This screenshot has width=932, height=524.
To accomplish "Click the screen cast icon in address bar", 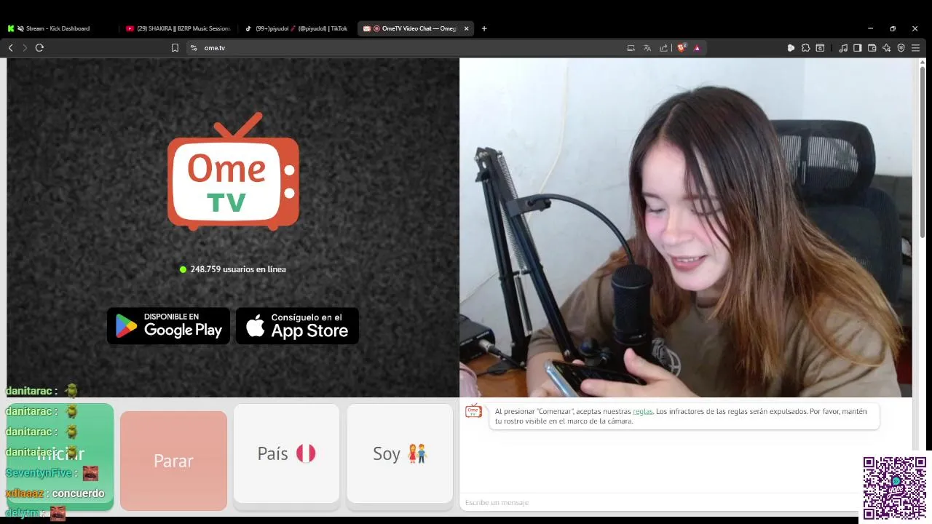I will point(631,48).
